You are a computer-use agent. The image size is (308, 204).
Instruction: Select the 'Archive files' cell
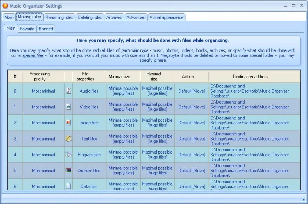[89, 171]
